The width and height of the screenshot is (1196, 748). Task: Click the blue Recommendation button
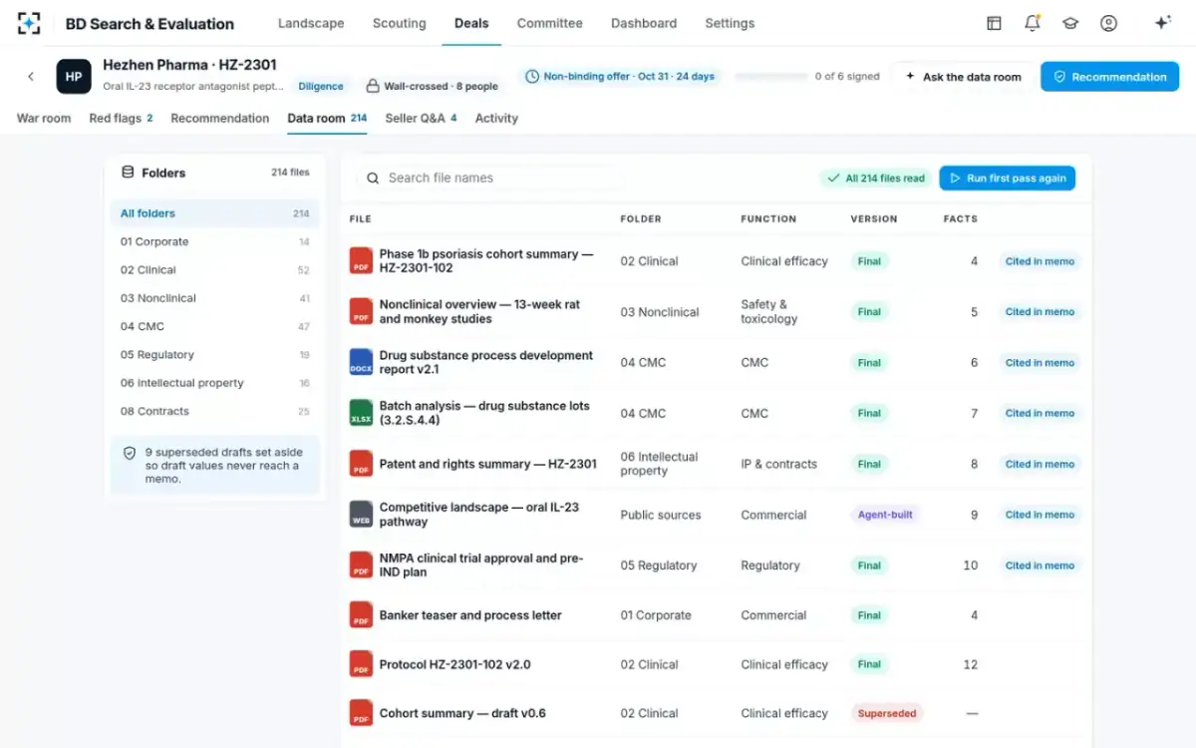pyautogui.click(x=1109, y=77)
